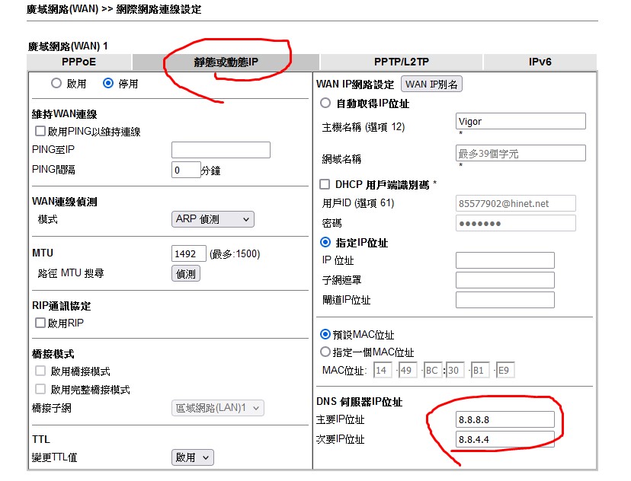Open the IPv6 tab
The width and height of the screenshot is (631, 481).
pyautogui.click(x=540, y=62)
